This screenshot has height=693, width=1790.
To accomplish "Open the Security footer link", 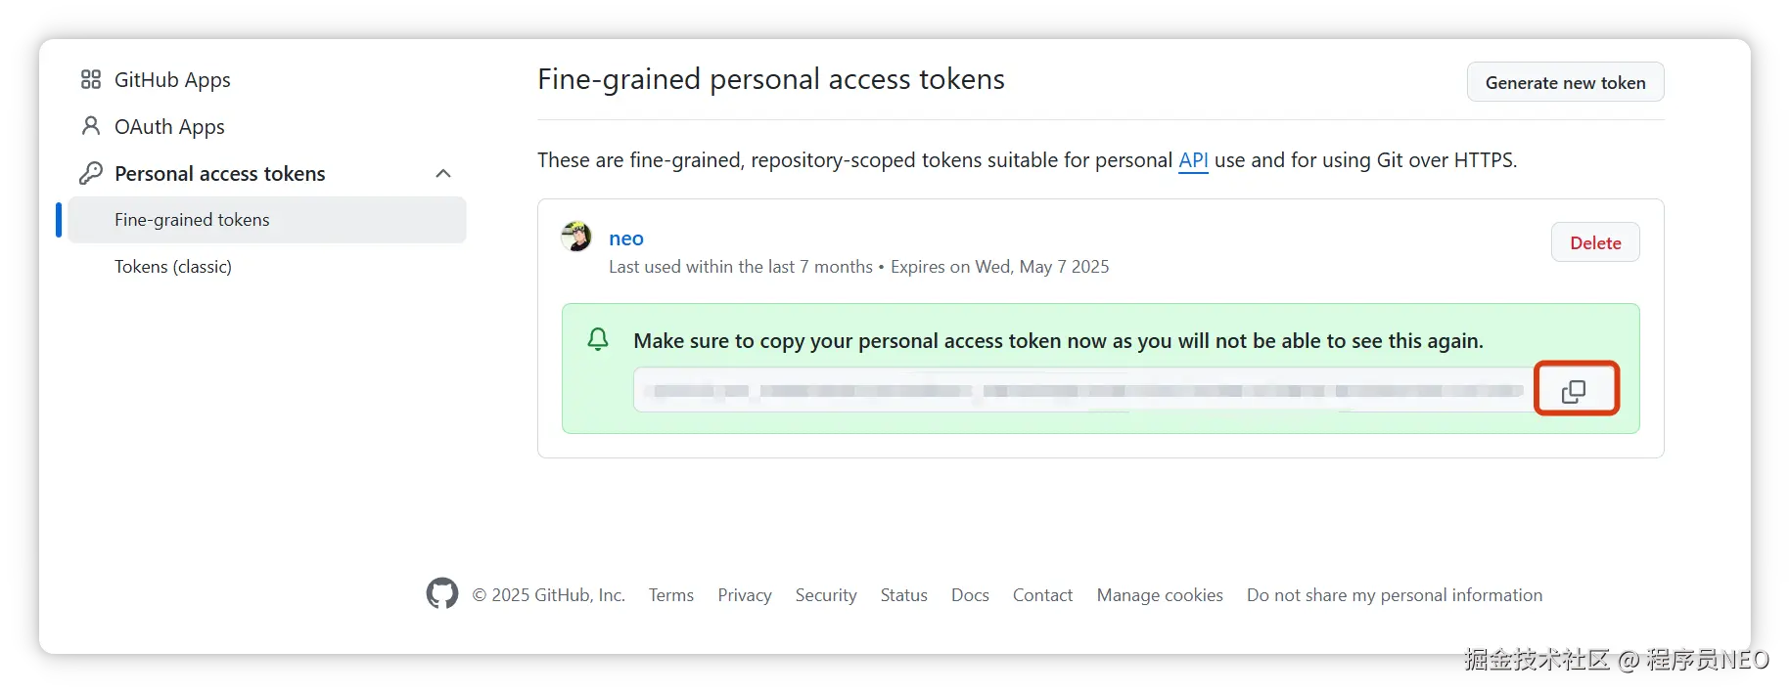I will point(826,595).
